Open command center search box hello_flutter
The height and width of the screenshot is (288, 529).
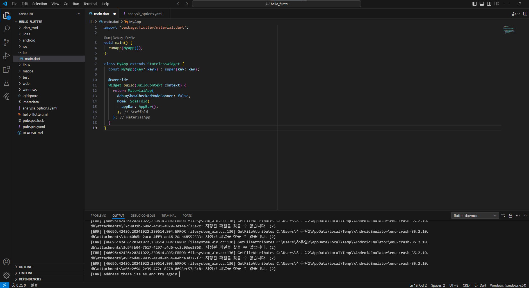(277, 4)
